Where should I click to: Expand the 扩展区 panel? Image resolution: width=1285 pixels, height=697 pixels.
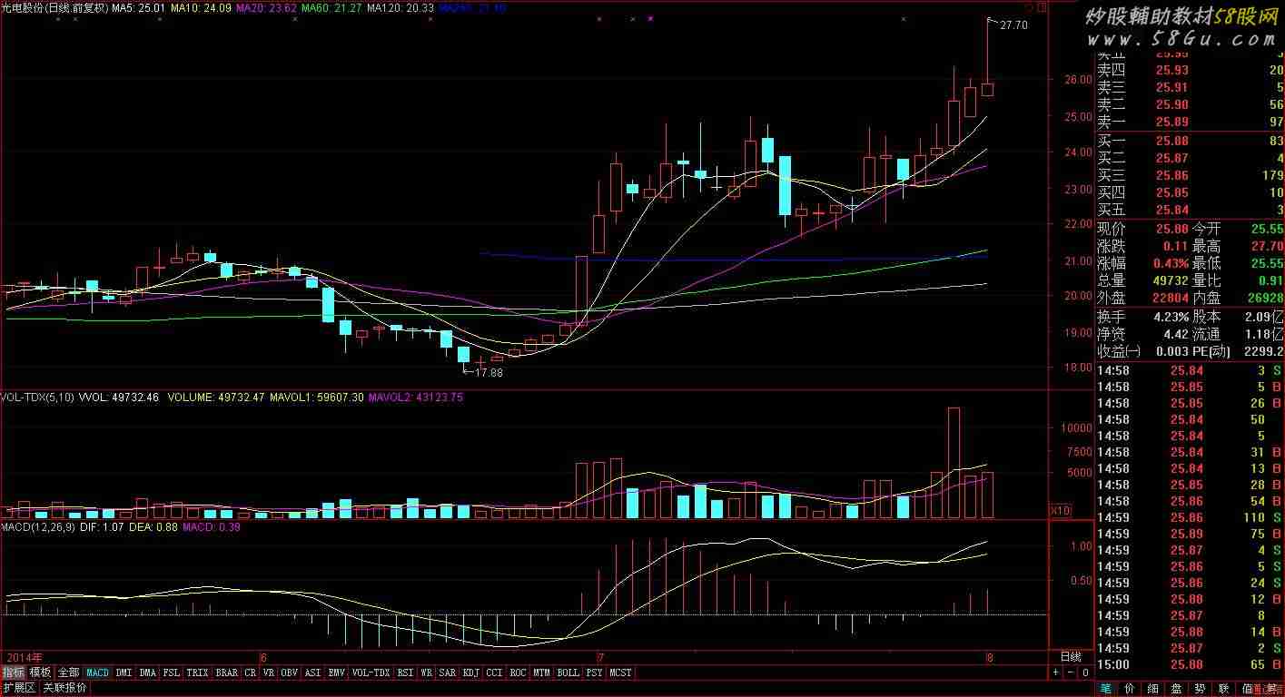click(18, 688)
